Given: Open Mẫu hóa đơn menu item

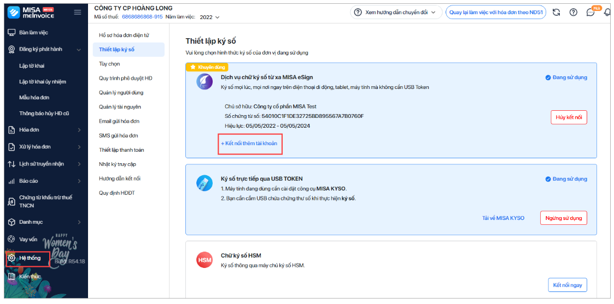Looking at the screenshot, I should coord(34,97).
